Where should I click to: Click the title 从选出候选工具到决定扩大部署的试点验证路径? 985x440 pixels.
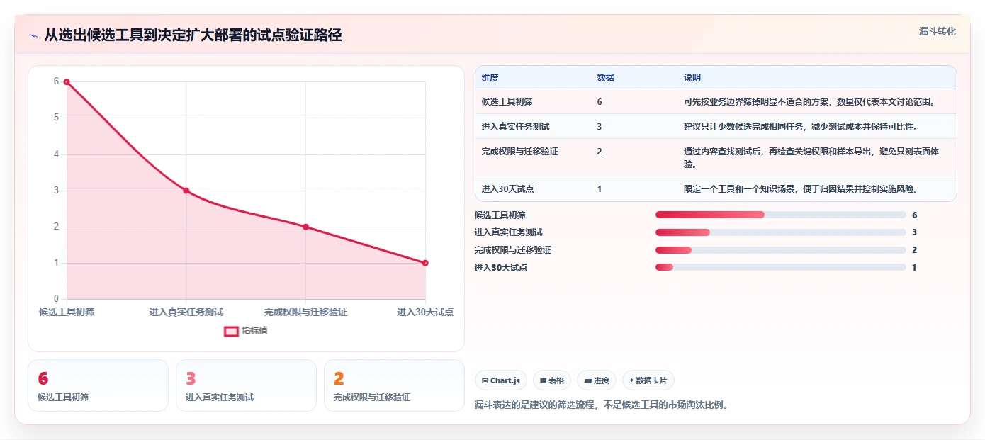pos(193,35)
